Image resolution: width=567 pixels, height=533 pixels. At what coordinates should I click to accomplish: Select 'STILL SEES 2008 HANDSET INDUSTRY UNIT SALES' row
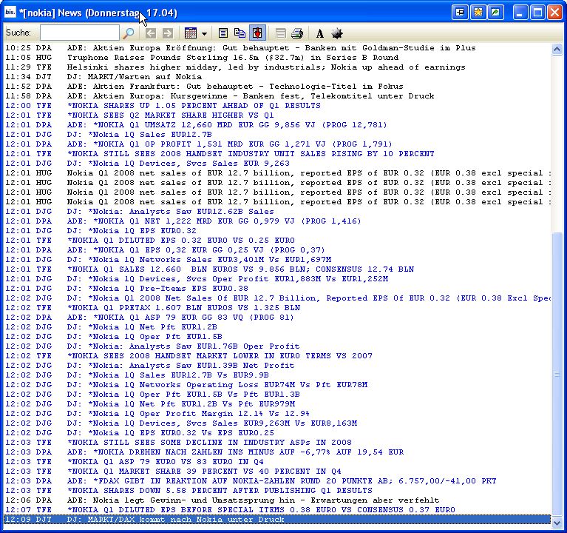[x=278, y=153]
